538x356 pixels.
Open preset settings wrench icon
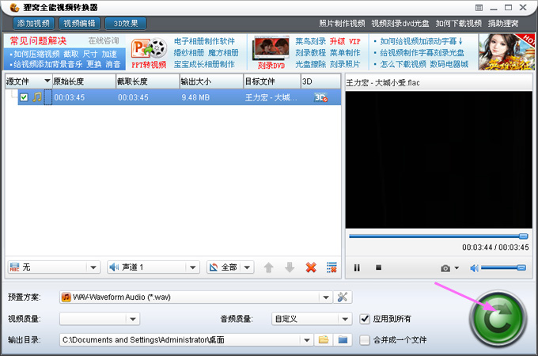coord(343,297)
